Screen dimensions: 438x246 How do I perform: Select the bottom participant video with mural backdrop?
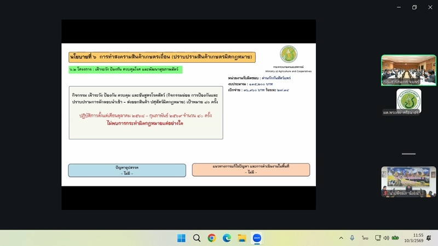tap(408, 181)
